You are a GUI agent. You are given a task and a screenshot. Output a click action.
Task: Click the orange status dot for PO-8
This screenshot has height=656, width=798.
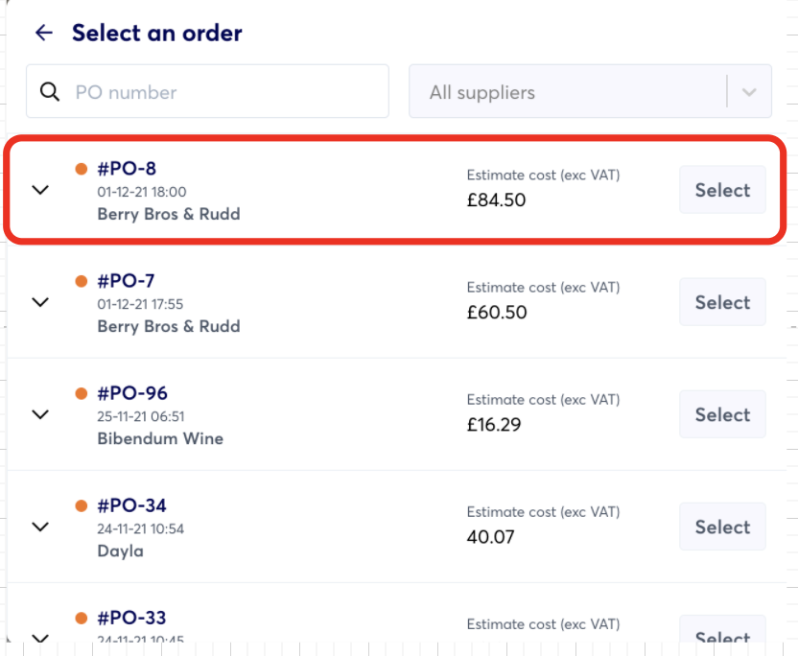[x=82, y=169]
